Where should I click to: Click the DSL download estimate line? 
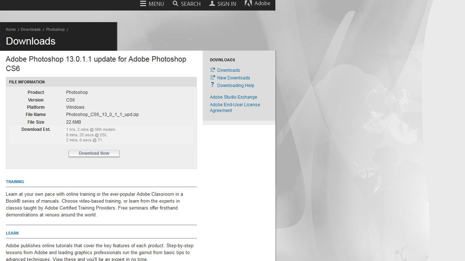pos(86,135)
